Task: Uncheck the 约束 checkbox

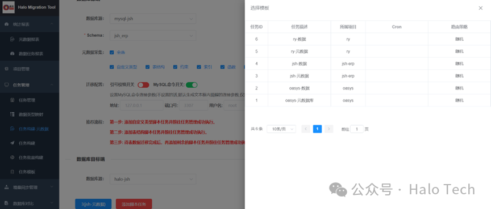Action: pos(175,67)
